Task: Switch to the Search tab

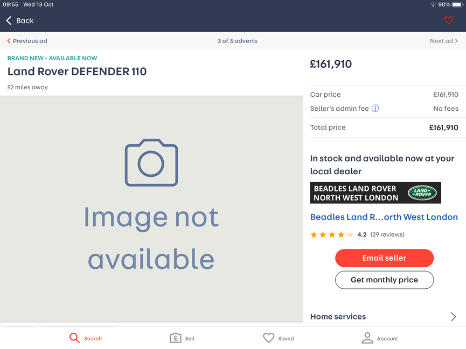Action: (x=86, y=338)
